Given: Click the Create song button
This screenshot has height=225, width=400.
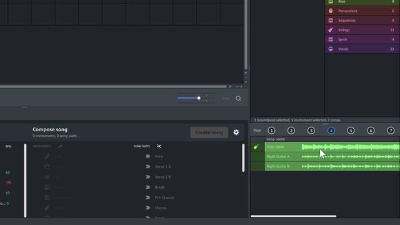Looking at the screenshot, I should (x=209, y=132).
